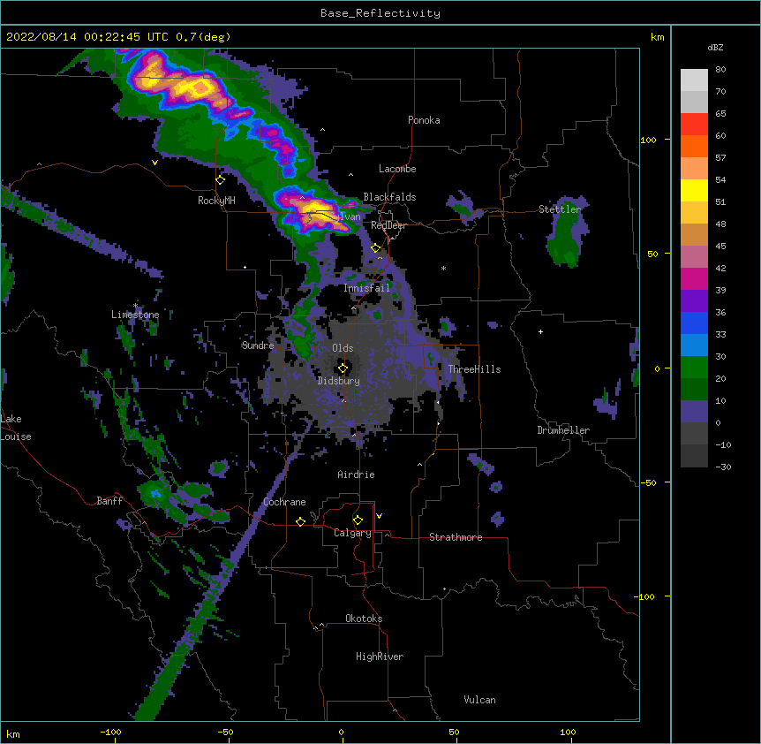
Task: Pick the purple 36-39 dBZ legend swatch
Action: pos(694,301)
